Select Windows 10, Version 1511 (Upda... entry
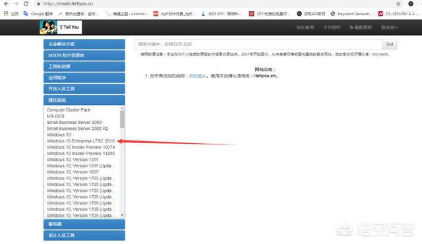Viewport: 422px width, 244px height. pyautogui.click(x=81, y=166)
